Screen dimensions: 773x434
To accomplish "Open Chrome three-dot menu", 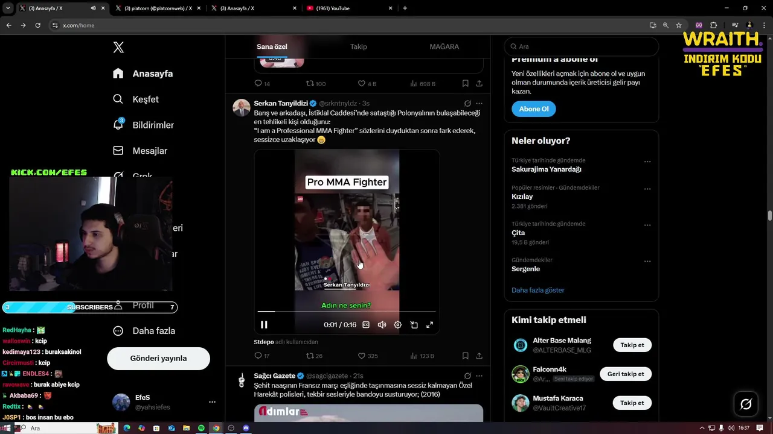I will pos(765,25).
